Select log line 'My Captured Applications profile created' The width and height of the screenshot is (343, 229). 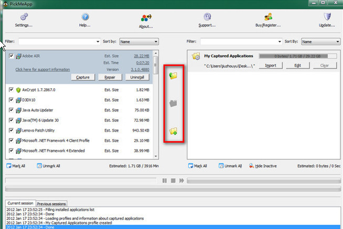[59, 223]
